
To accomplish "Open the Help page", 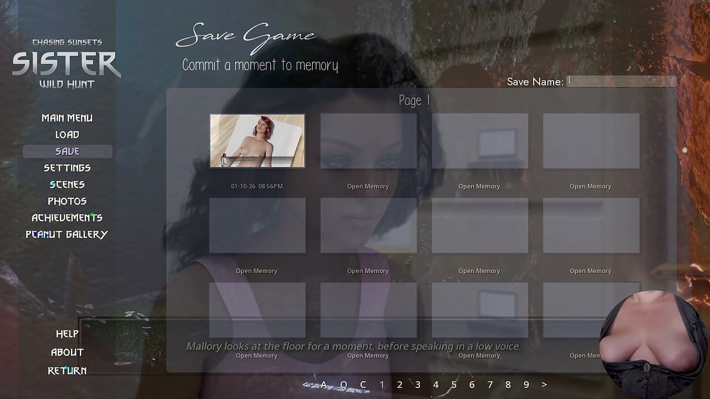I will coord(67,334).
